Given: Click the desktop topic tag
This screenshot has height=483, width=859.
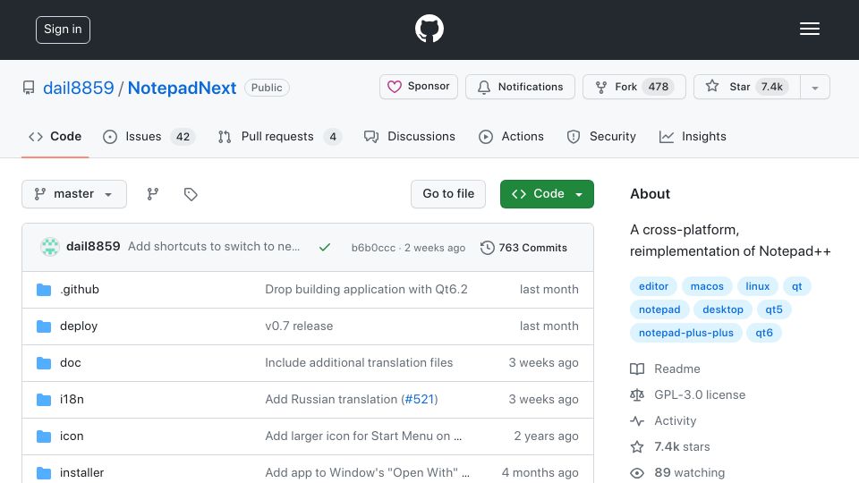Looking at the screenshot, I should [723, 309].
